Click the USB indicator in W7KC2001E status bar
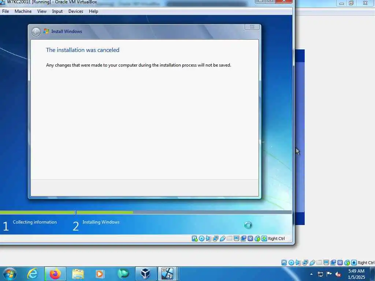The width and height of the screenshot is (375, 281). click(x=222, y=239)
